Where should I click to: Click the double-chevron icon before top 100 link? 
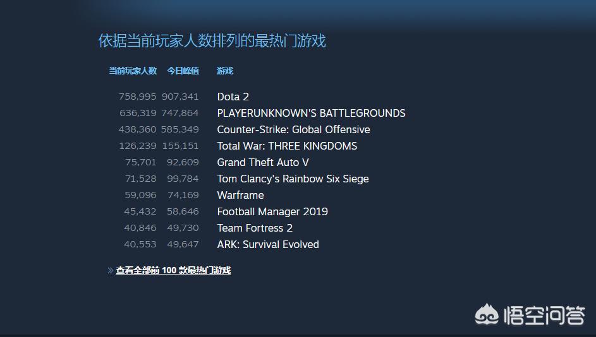point(110,270)
